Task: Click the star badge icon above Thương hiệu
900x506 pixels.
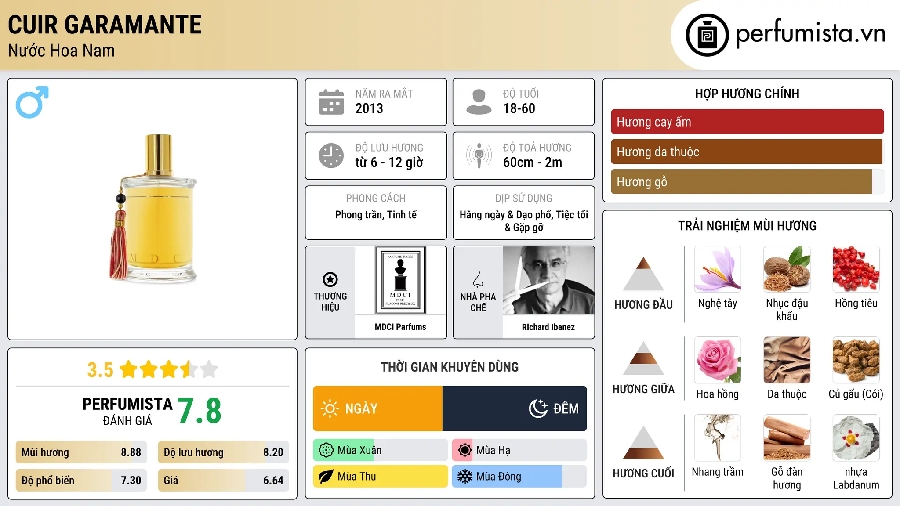Action: (330, 279)
